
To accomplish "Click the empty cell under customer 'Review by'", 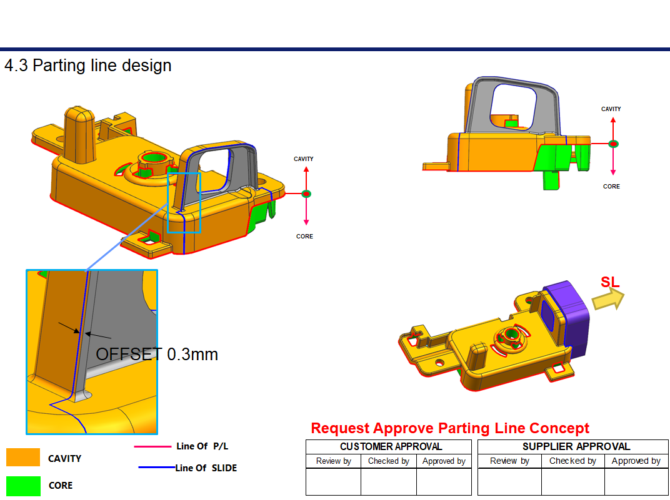I will (x=333, y=481).
